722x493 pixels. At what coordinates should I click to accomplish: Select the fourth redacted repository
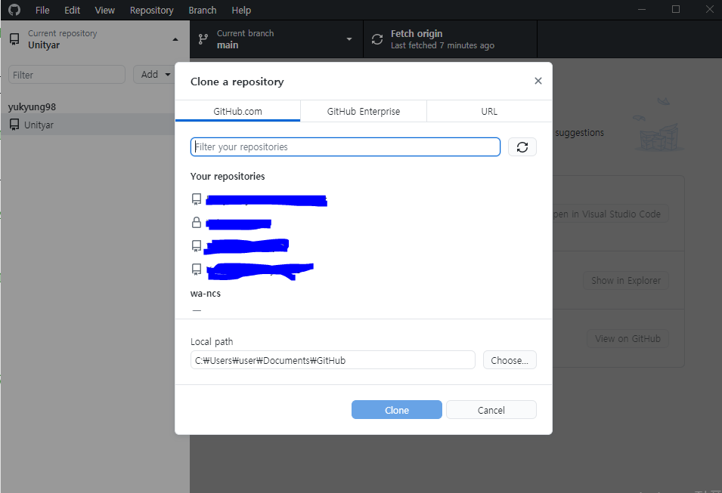pyautogui.click(x=364, y=270)
